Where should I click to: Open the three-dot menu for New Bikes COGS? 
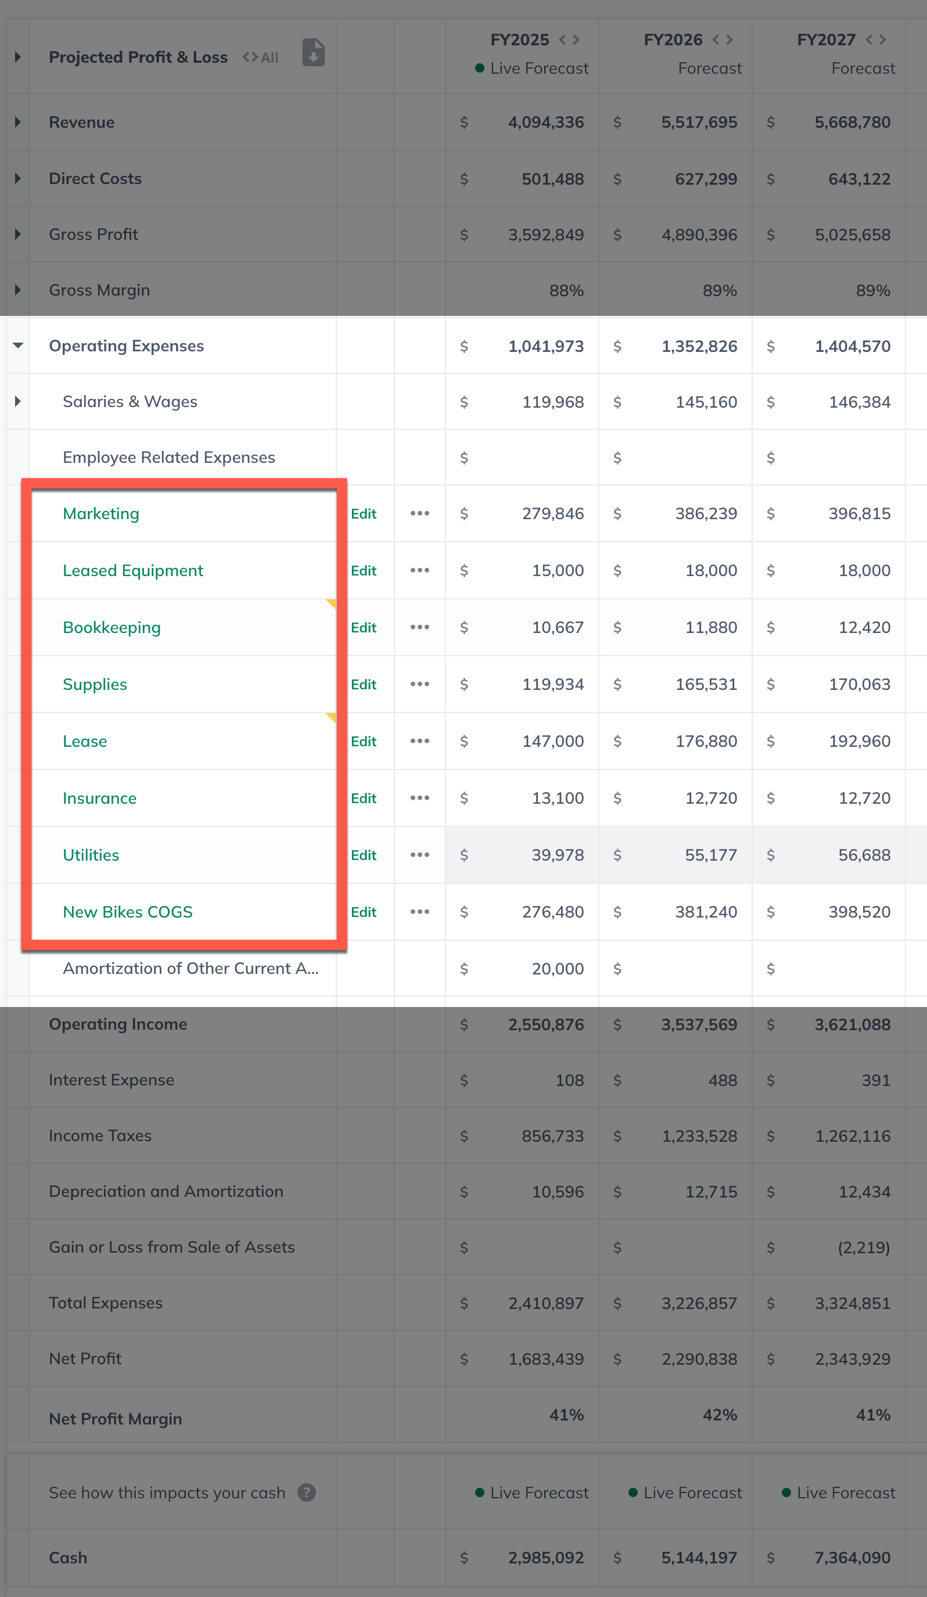[419, 912]
